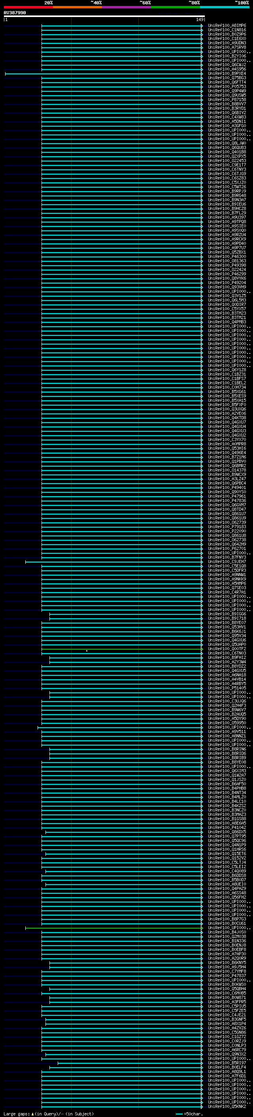Screen dimensions: 253x1117
Task: Select the UniRef100_Q6Y1Z8 label
Action: click(x=227, y=370)
